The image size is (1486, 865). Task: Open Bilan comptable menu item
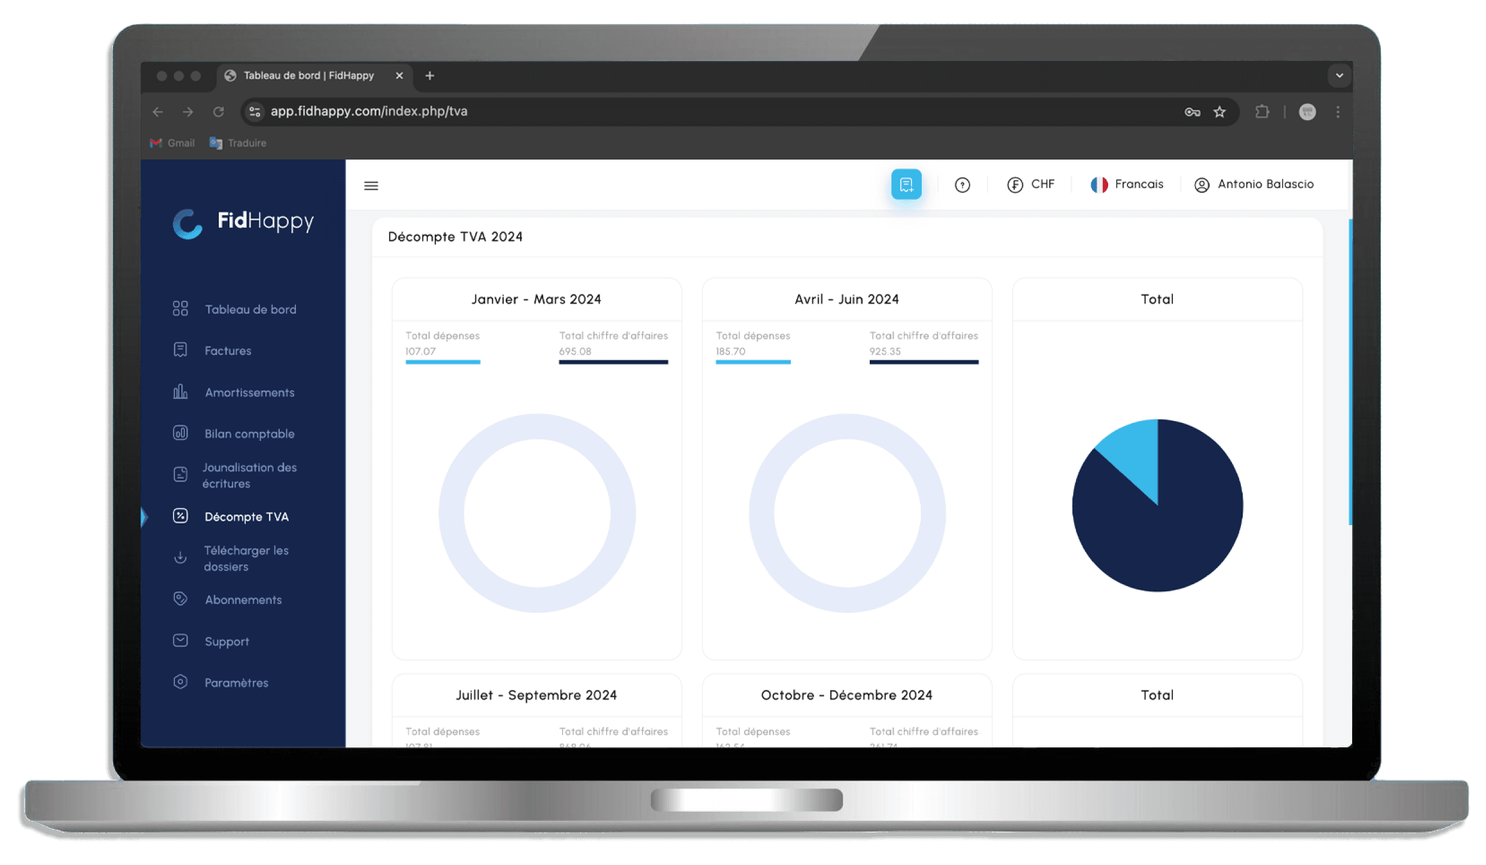pos(249,434)
